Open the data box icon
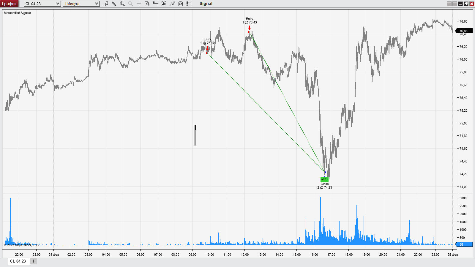The height and width of the screenshot is (267, 475). [147, 4]
